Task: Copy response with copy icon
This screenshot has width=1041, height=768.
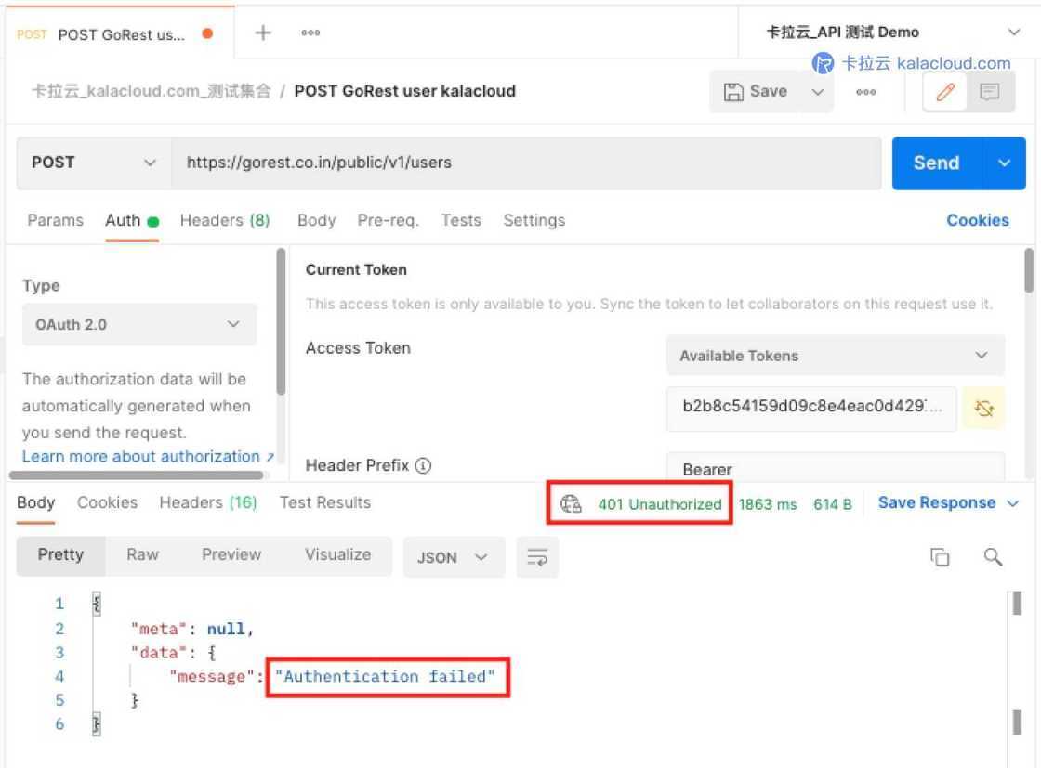Action: 940,557
